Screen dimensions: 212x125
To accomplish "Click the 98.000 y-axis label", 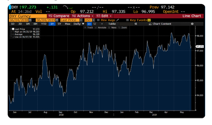I will (200, 36).
